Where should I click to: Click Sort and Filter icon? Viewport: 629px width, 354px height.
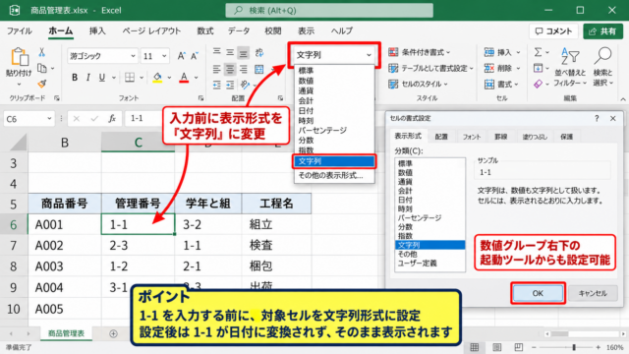[x=570, y=57]
